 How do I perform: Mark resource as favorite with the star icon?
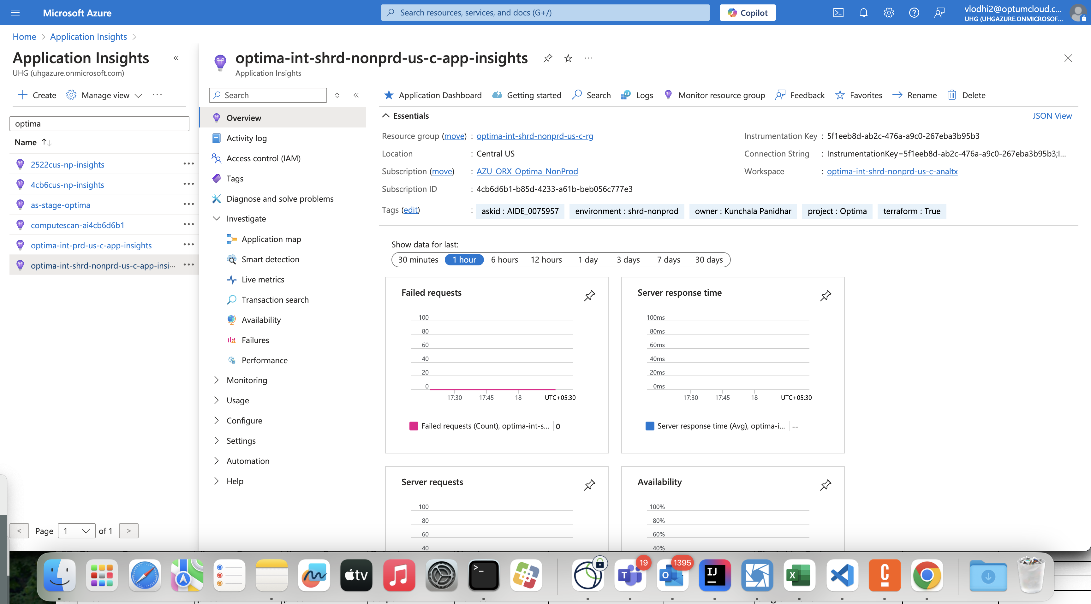(x=568, y=58)
